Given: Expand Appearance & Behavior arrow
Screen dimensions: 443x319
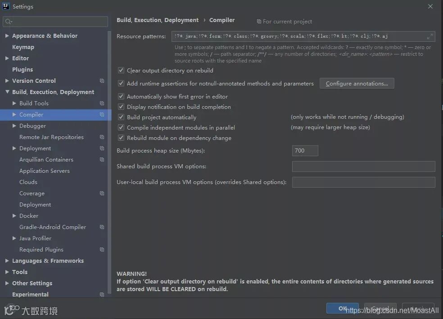Looking at the screenshot, I should tap(7, 36).
